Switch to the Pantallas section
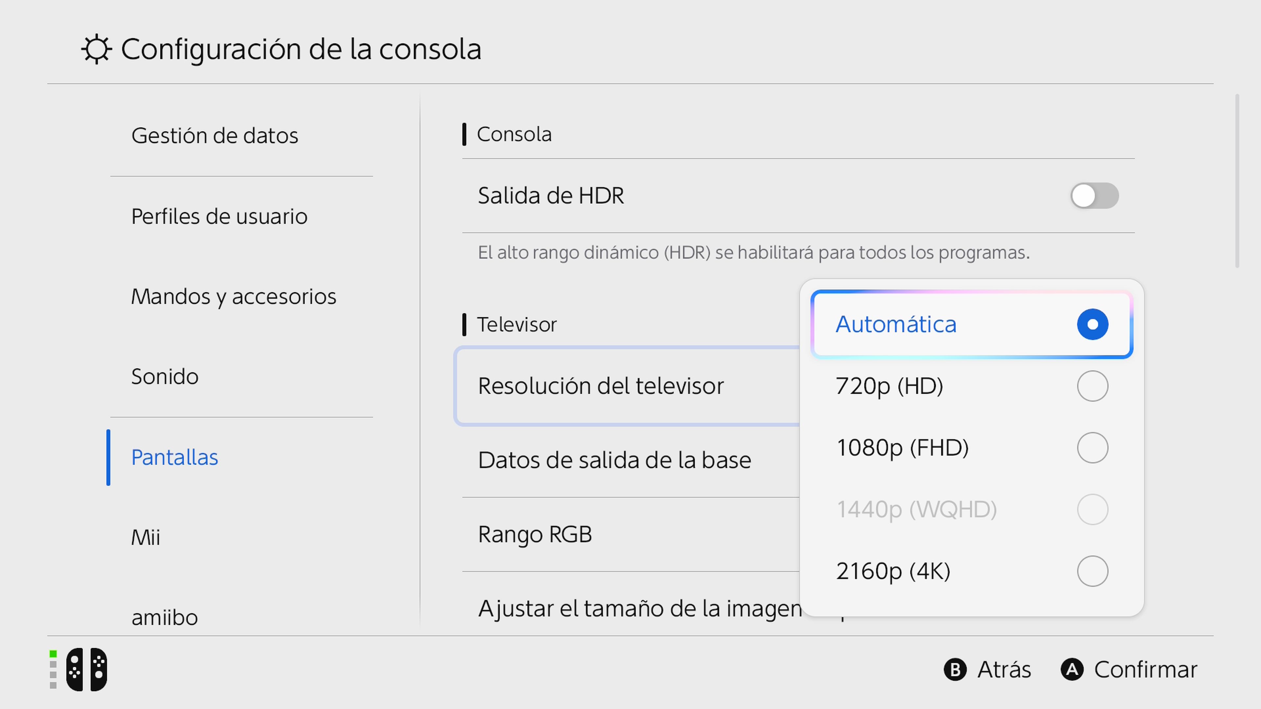The height and width of the screenshot is (709, 1261). (175, 457)
